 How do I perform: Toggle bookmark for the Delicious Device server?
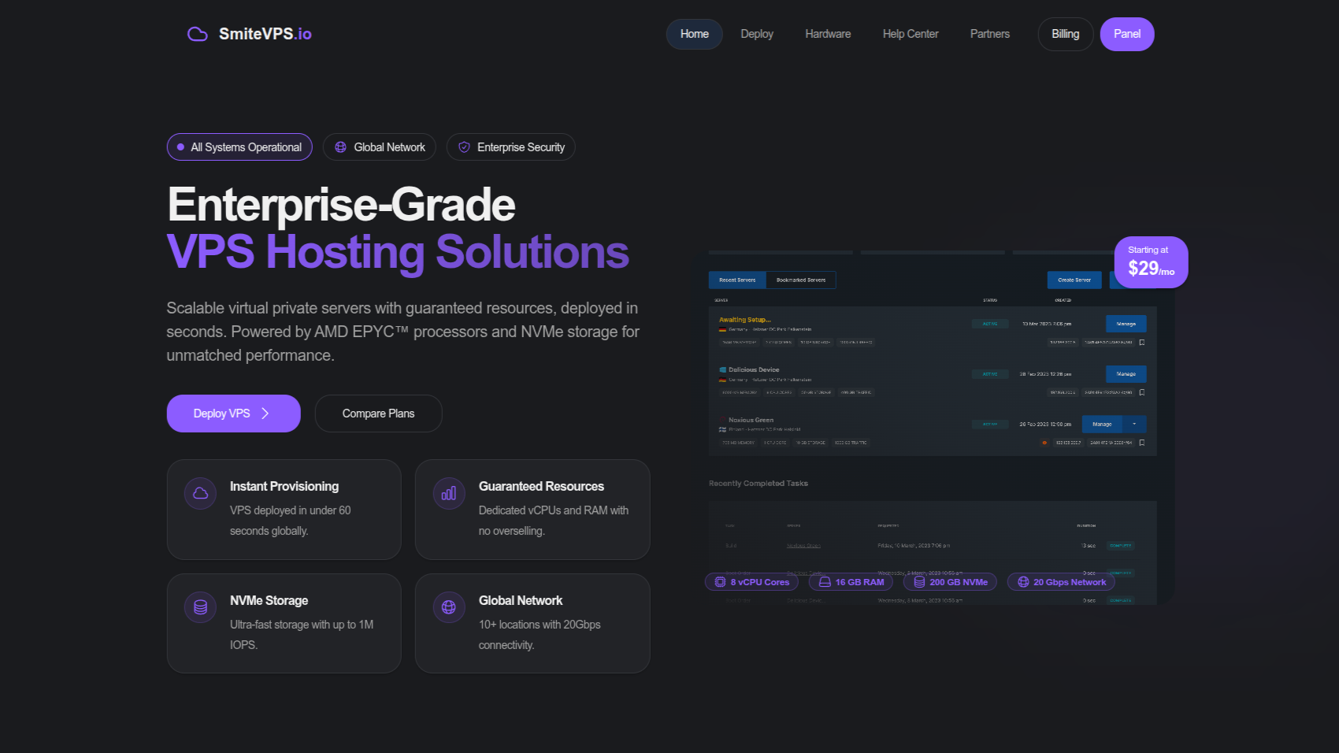1142,392
